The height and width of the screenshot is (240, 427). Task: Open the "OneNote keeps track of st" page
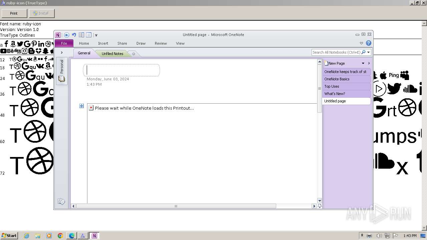pos(346,72)
